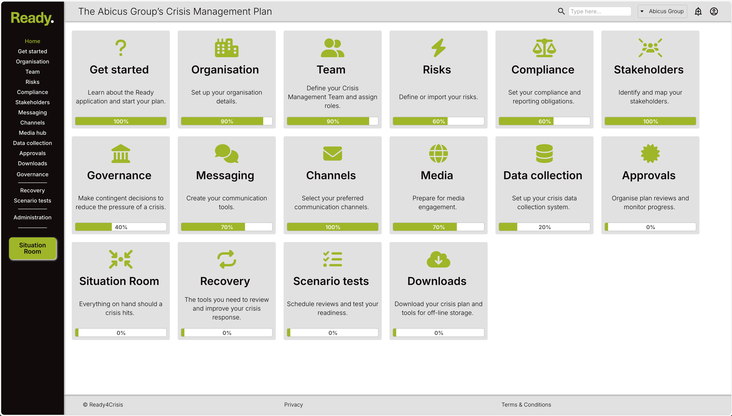732x416 pixels.
Task: Open the Privacy footer link
Action: (293, 405)
